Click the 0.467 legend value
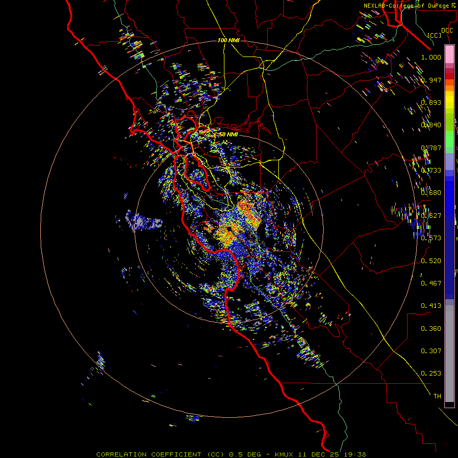The height and width of the screenshot is (458, 458). coord(431,283)
